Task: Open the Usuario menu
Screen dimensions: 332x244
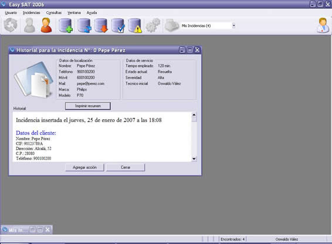Action: point(11,13)
